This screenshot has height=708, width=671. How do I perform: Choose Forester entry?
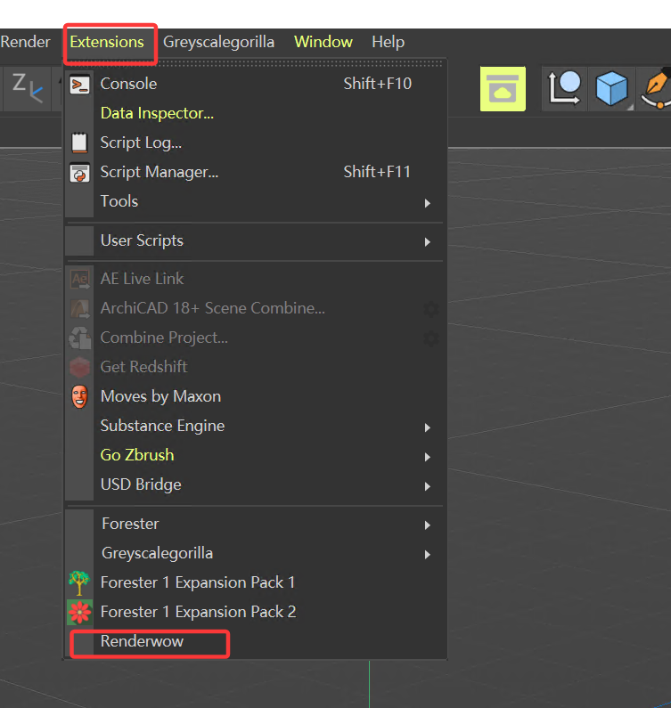pyautogui.click(x=256, y=524)
